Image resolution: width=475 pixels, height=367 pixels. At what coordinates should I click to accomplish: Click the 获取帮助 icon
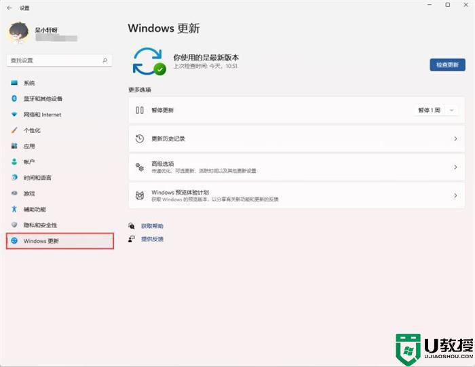point(132,226)
